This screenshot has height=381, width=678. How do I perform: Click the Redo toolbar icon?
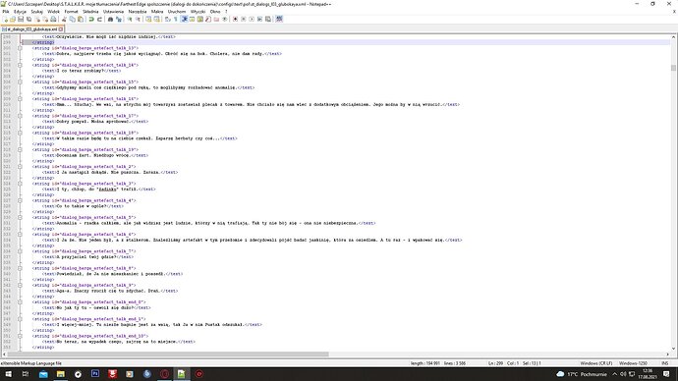pos(99,20)
